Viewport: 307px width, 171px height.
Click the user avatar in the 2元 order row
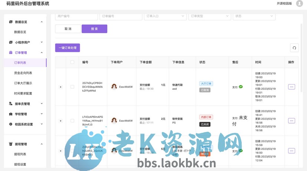pyautogui.click(x=114, y=121)
